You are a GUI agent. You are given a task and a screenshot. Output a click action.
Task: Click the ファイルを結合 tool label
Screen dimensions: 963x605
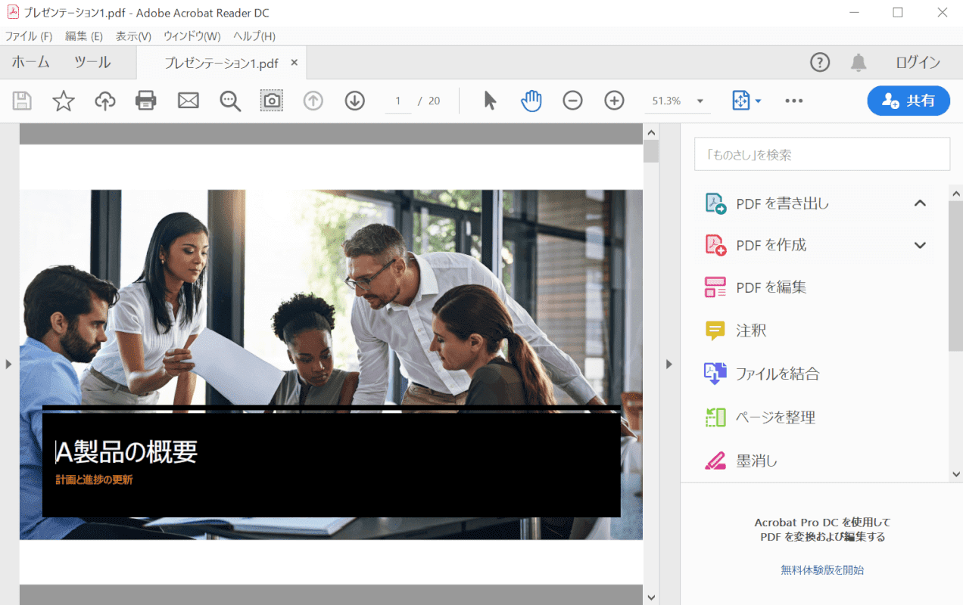pos(778,374)
